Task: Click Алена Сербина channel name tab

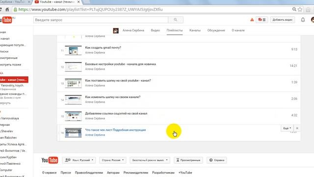Action: (133, 30)
